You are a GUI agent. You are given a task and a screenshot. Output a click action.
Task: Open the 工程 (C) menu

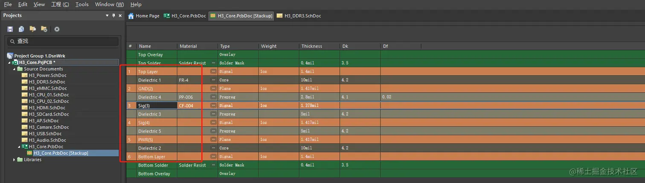point(60,4)
